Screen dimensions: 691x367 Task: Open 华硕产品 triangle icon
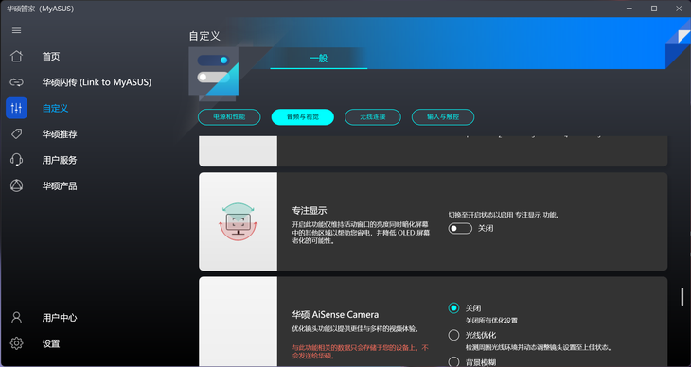(x=16, y=186)
